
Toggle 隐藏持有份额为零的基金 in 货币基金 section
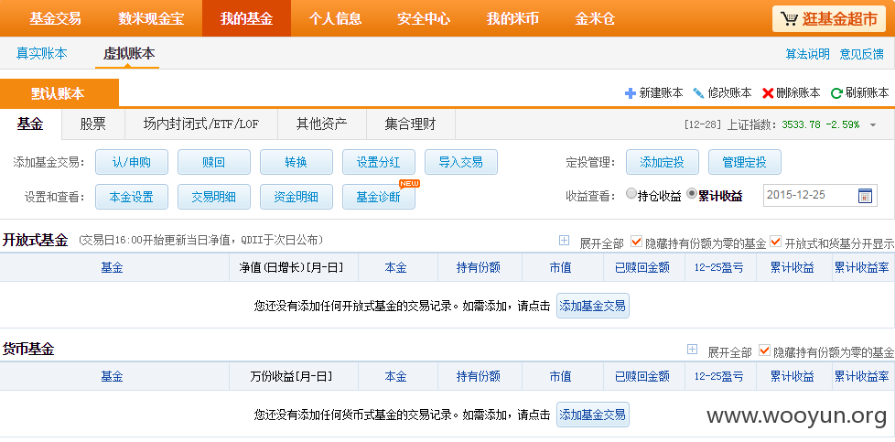click(x=764, y=350)
